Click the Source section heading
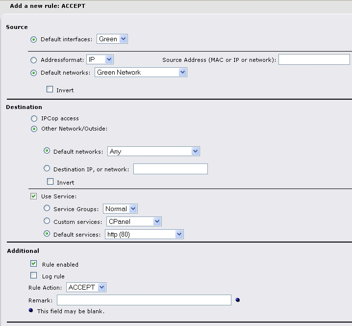This screenshot has width=352, height=326. [x=17, y=27]
